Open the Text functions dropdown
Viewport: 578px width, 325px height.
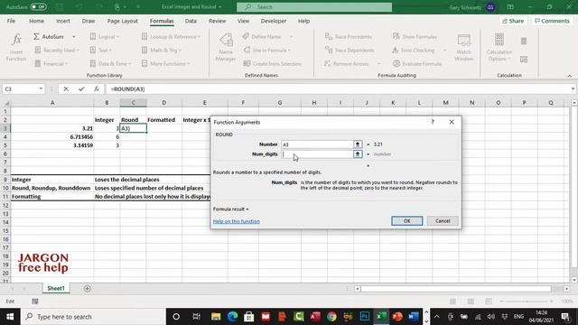point(100,51)
